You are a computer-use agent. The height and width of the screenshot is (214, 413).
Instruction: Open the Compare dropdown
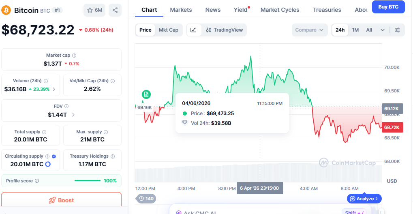tap(310, 30)
